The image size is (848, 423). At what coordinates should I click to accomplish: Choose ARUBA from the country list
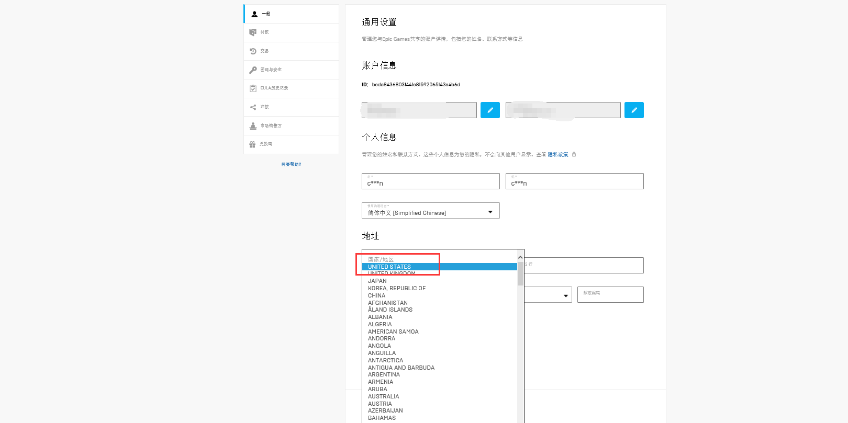[x=440, y=389]
